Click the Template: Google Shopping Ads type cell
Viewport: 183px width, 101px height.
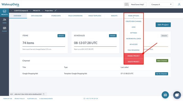tap(76, 73)
